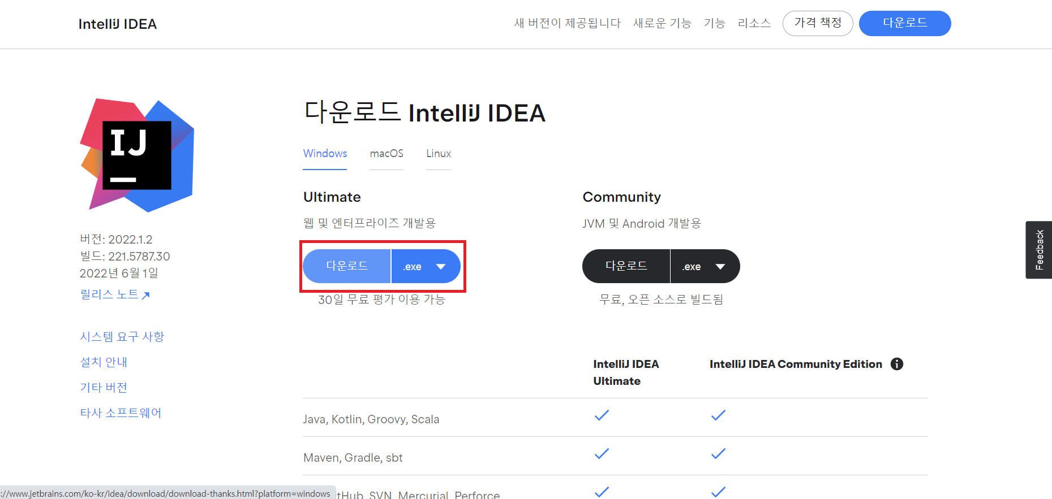Click the '다운로드 IntelliJ IDEA' page title

pyautogui.click(x=425, y=112)
